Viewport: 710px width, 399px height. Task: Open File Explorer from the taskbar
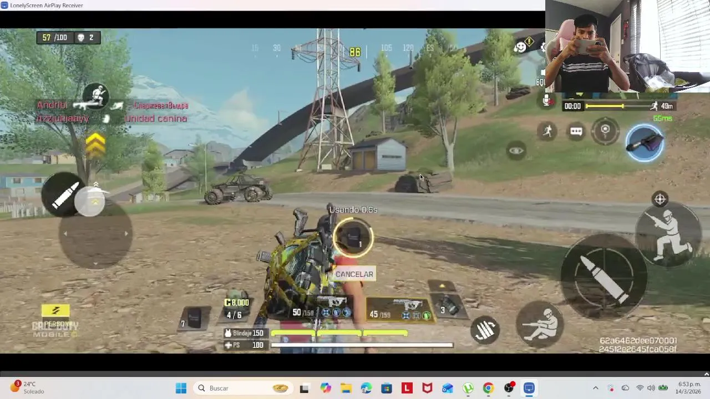point(346,388)
